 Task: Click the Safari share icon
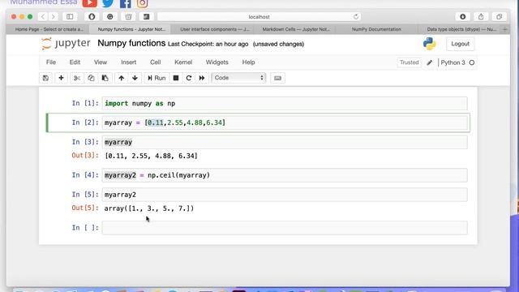[x=481, y=16]
